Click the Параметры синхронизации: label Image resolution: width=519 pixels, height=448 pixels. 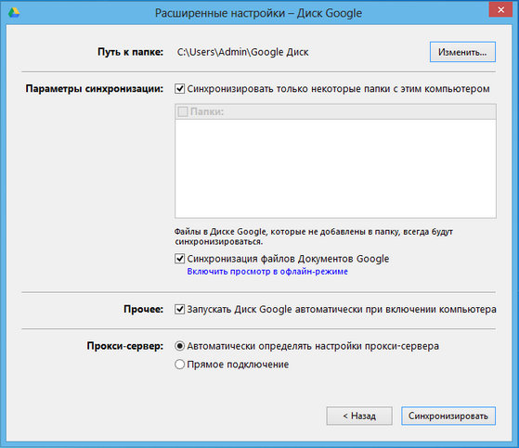(95, 89)
